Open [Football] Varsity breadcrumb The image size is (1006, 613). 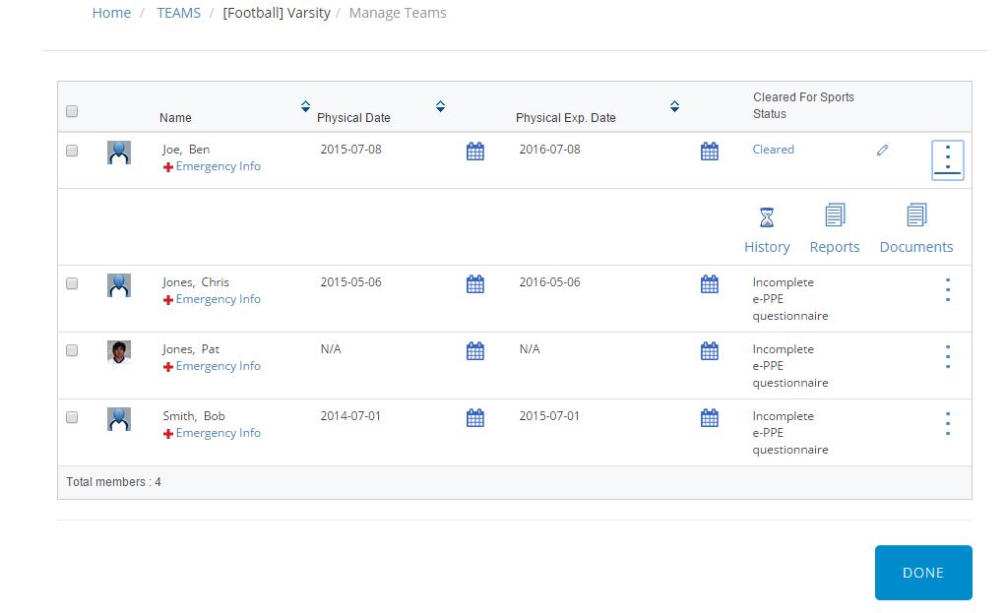pyautogui.click(x=277, y=13)
